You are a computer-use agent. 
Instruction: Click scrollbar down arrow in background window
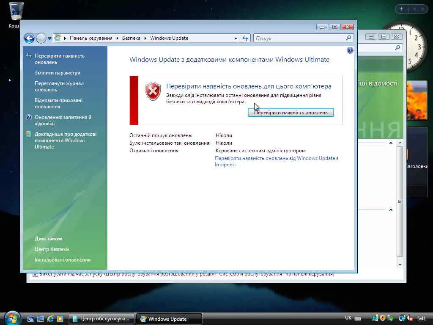(400, 265)
